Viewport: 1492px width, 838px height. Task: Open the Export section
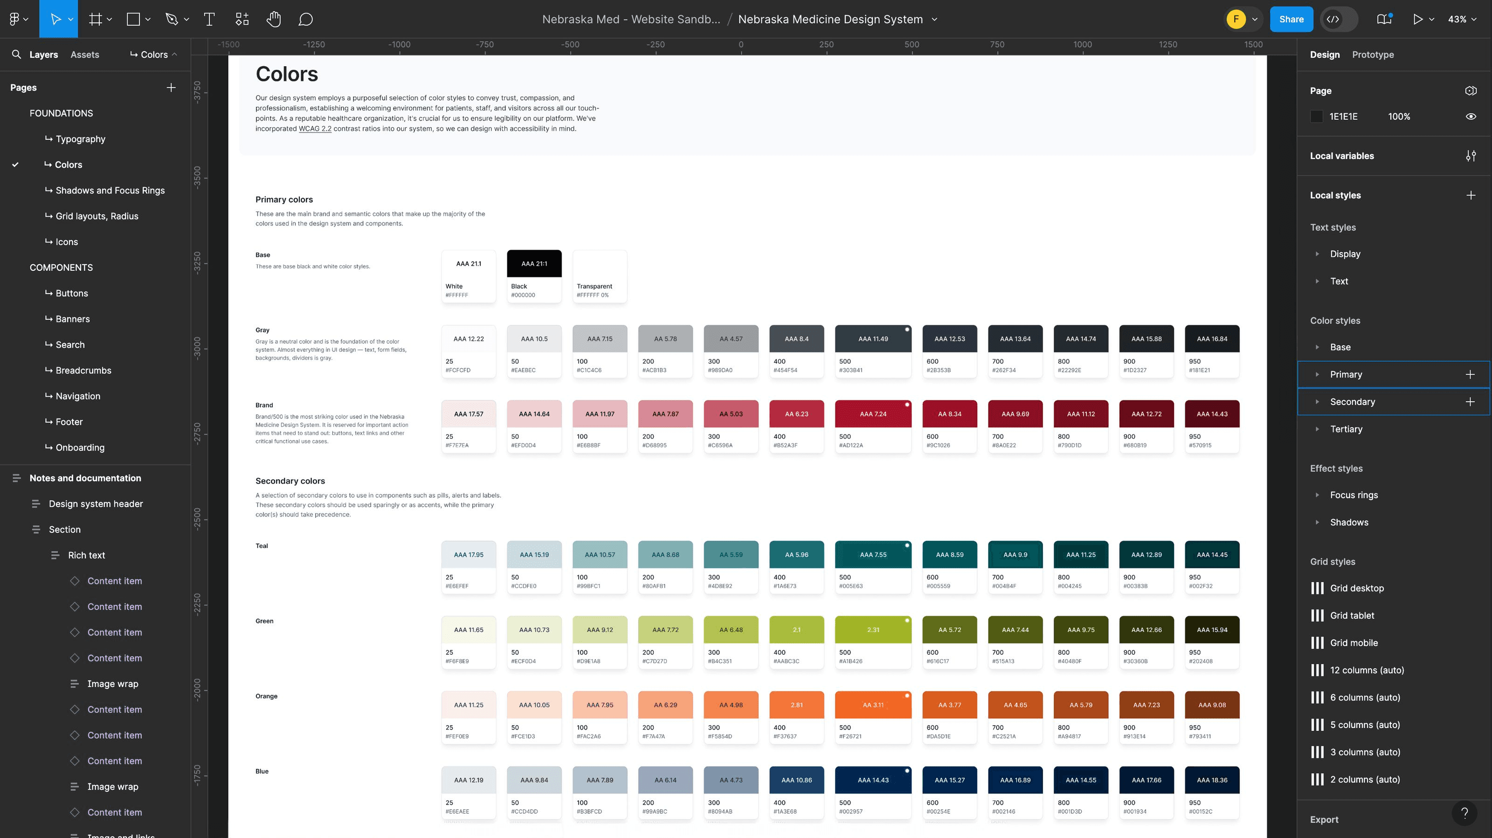click(x=1324, y=819)
